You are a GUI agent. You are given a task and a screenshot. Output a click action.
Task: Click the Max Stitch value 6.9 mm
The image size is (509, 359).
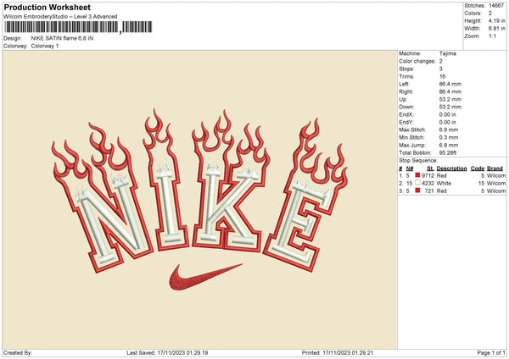pyautogui.click(x=449, y=130)
